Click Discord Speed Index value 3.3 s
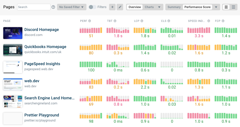This screenshot has height=127, width=240. point(199,36)
